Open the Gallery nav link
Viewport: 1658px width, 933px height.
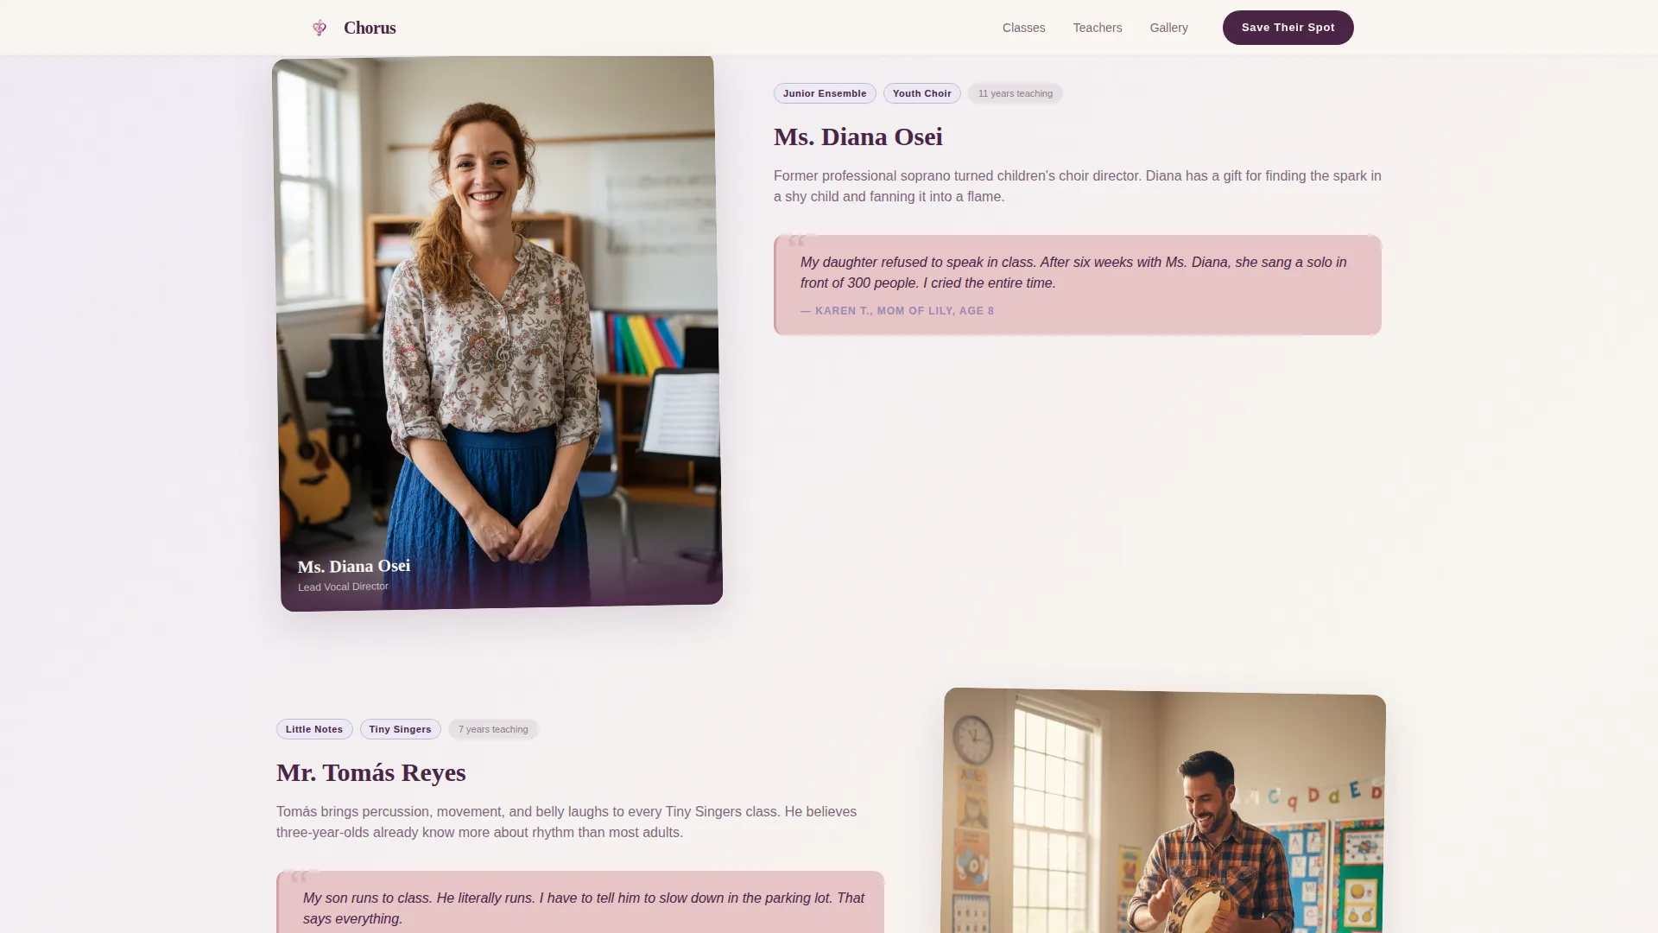coord(1168,28)
